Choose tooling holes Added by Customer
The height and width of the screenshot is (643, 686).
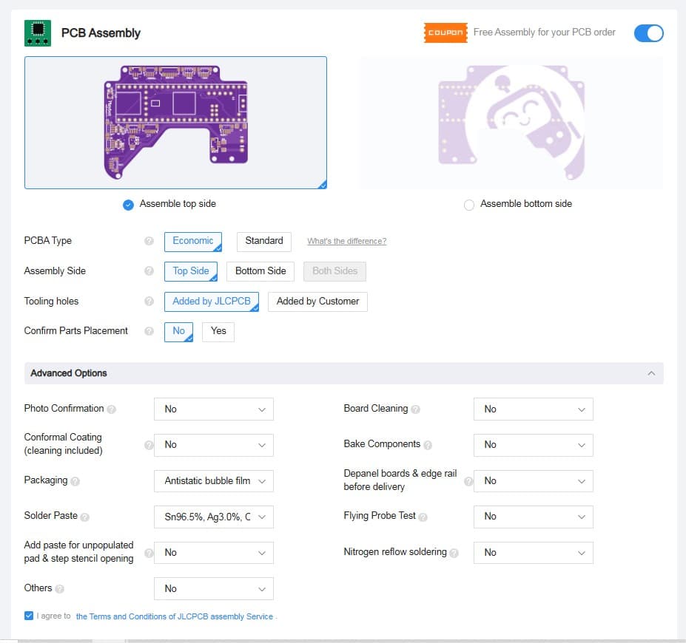[x=317, y=302]
